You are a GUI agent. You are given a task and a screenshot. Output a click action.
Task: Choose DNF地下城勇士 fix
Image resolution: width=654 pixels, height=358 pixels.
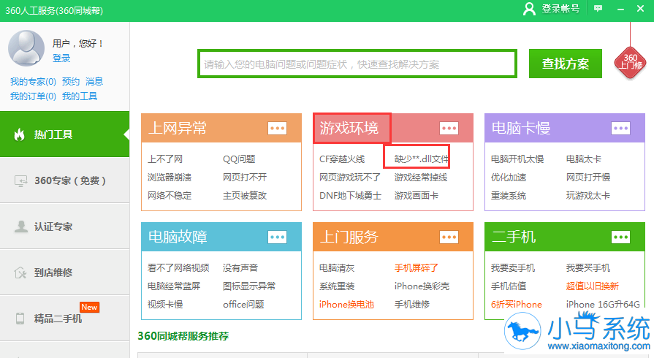point(350,196)
